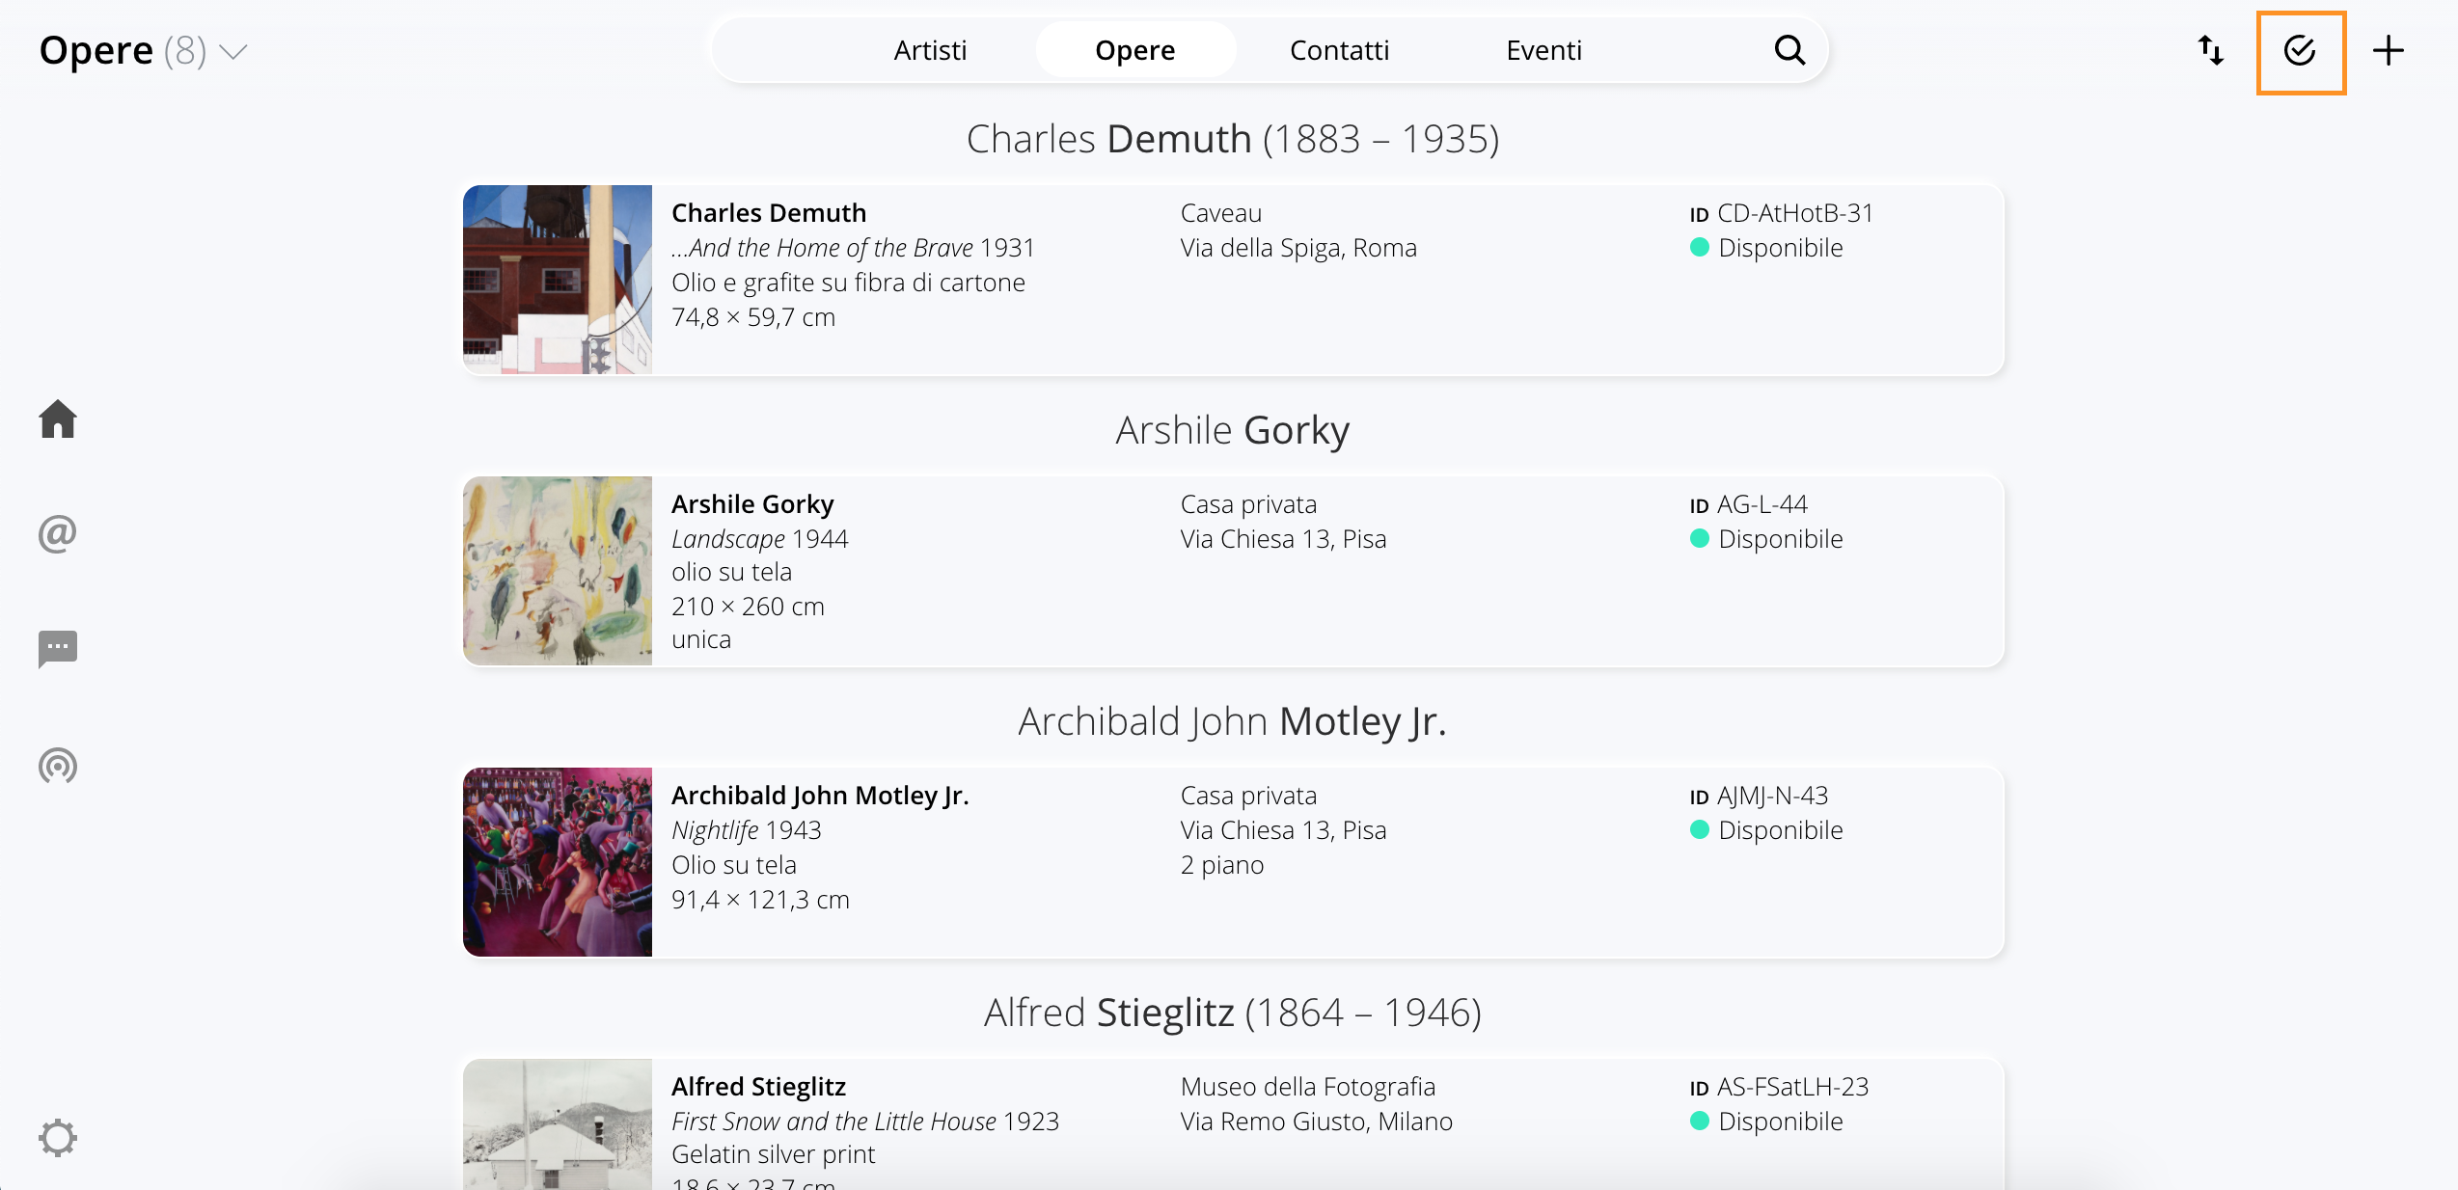Open settings gear icon in sidebar
Viewport: 2458px width, 1190px height.
tap(58, 1138)
